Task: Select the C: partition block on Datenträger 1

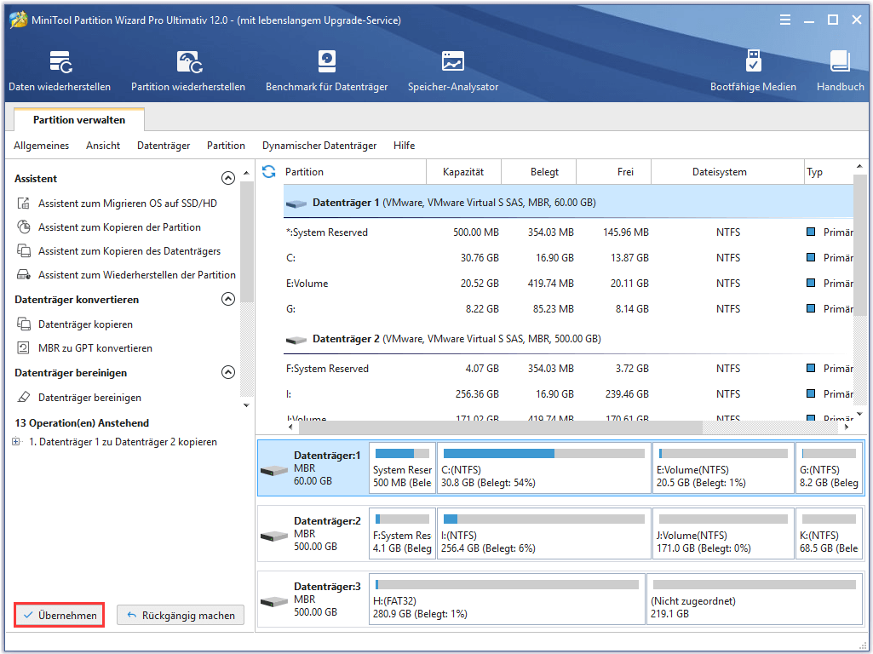Action: pos(543,468)
